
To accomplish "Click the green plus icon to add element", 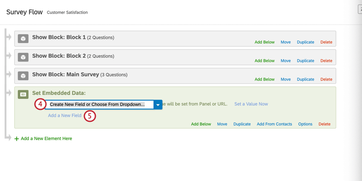I will [x=17, y=139].
